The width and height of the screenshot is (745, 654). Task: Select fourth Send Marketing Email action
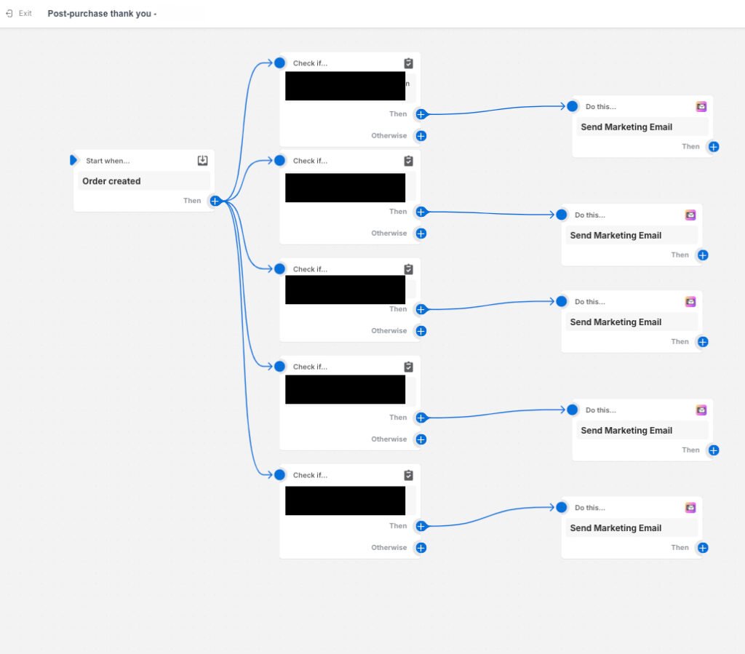tap(642, 430)
